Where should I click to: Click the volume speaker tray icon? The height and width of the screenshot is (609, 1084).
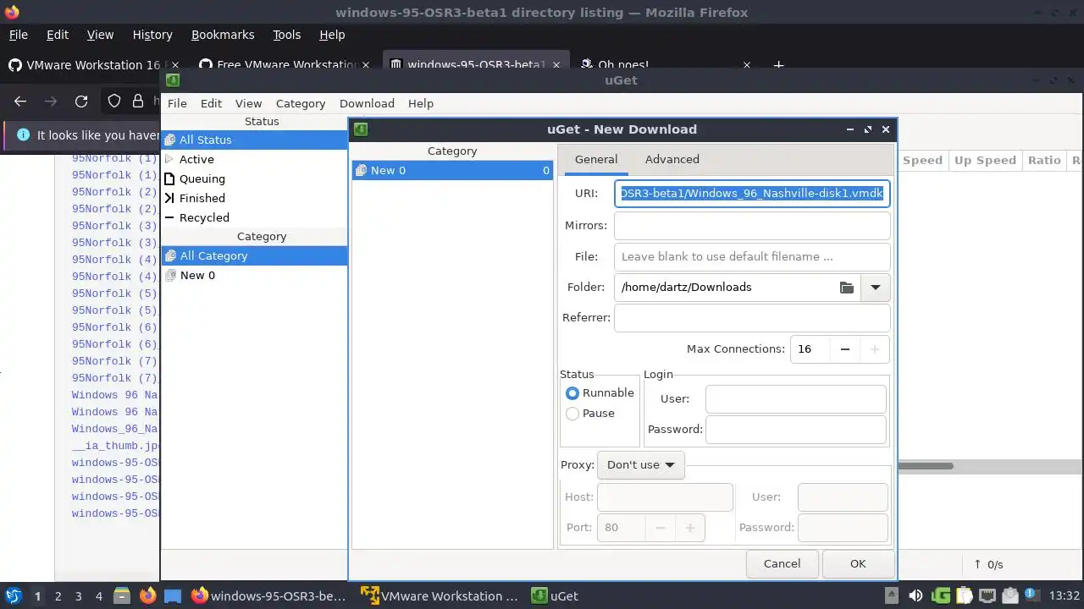coord(915,595)
